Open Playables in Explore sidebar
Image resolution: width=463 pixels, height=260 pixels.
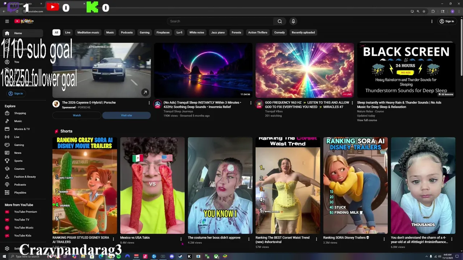[23, 192]
